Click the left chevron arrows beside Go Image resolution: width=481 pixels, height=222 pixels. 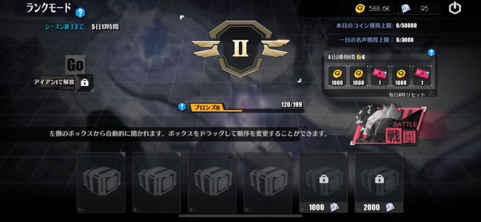(47, 70)
